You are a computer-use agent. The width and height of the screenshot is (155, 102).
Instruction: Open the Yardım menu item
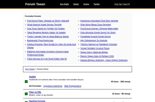97,4
